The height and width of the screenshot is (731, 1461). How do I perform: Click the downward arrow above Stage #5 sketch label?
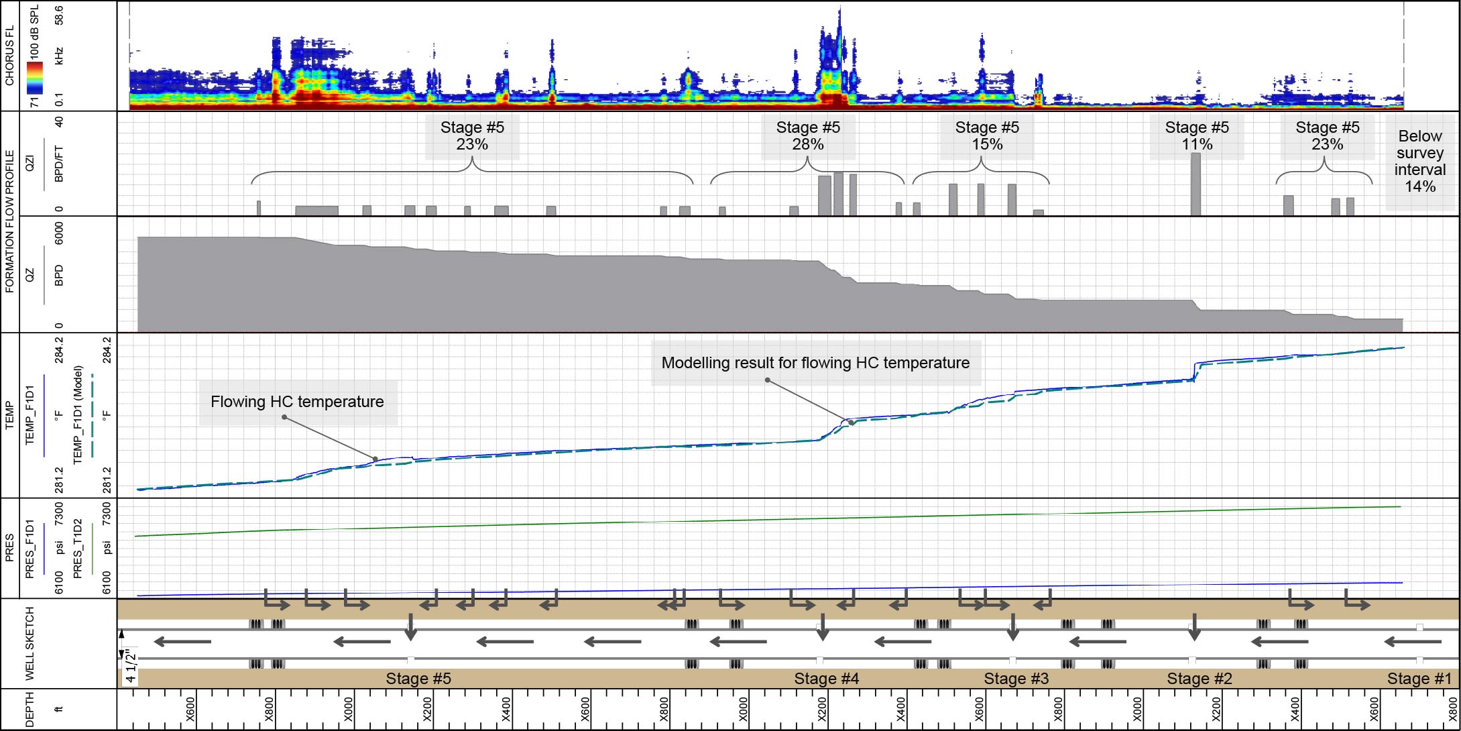(x=410, y=626)
